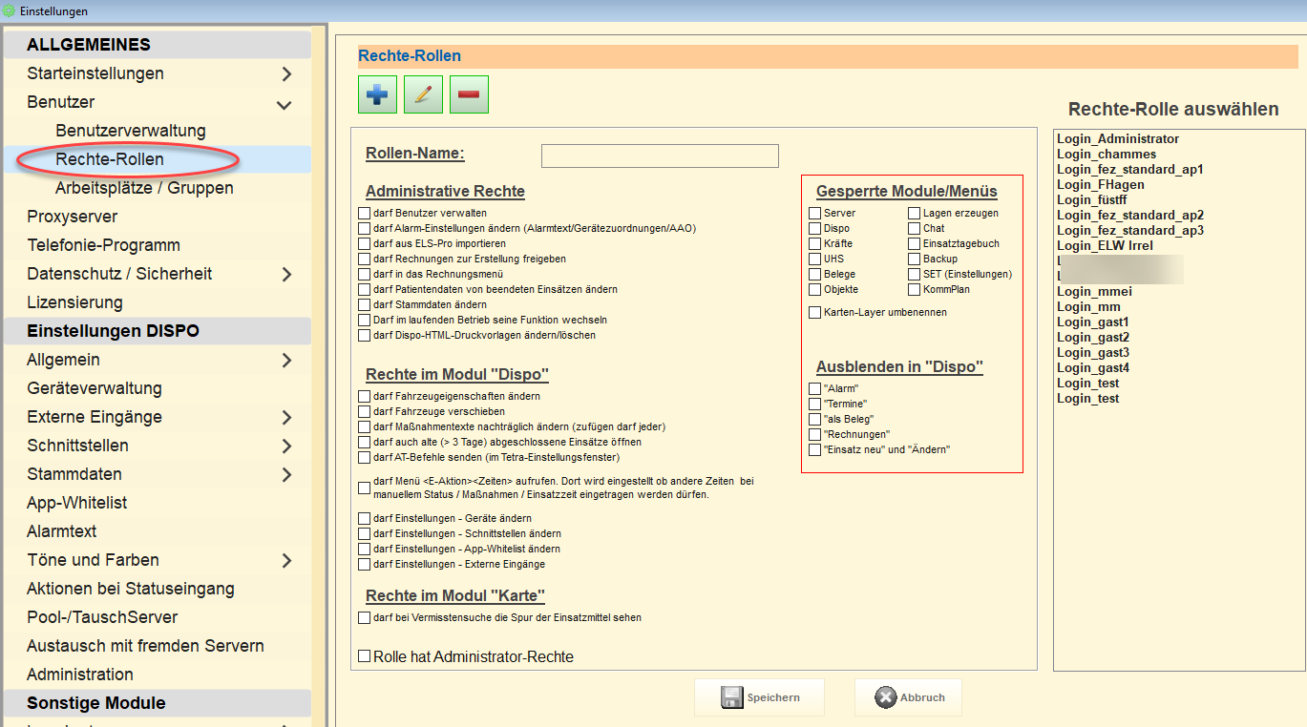This screenshot has height=727, width=1307.
Task: Click the pencil edit role icon
Action: click(423, 94)
